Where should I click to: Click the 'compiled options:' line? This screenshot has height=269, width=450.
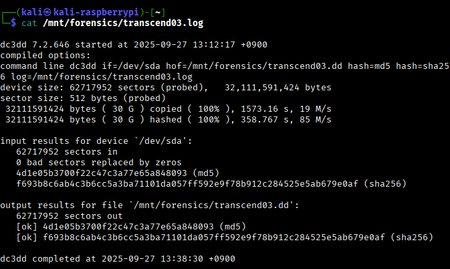pyautogui.click(x=44, y=55)
